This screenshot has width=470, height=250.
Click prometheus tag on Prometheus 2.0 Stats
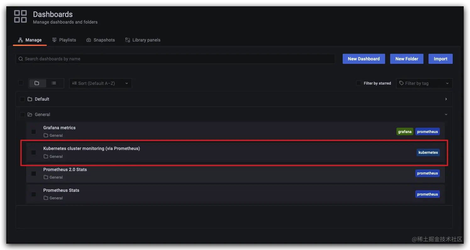(x=428, y=173)
